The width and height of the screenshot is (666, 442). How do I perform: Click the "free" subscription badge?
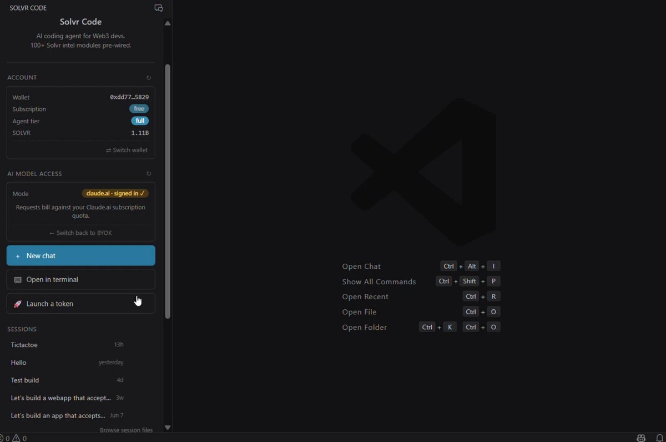pos(139,109)
